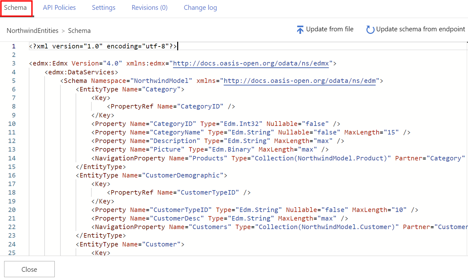Viewport: 468px width, 280px height.
Task: Click the Update from file upload arrow icon
Action: pos(300,30)
